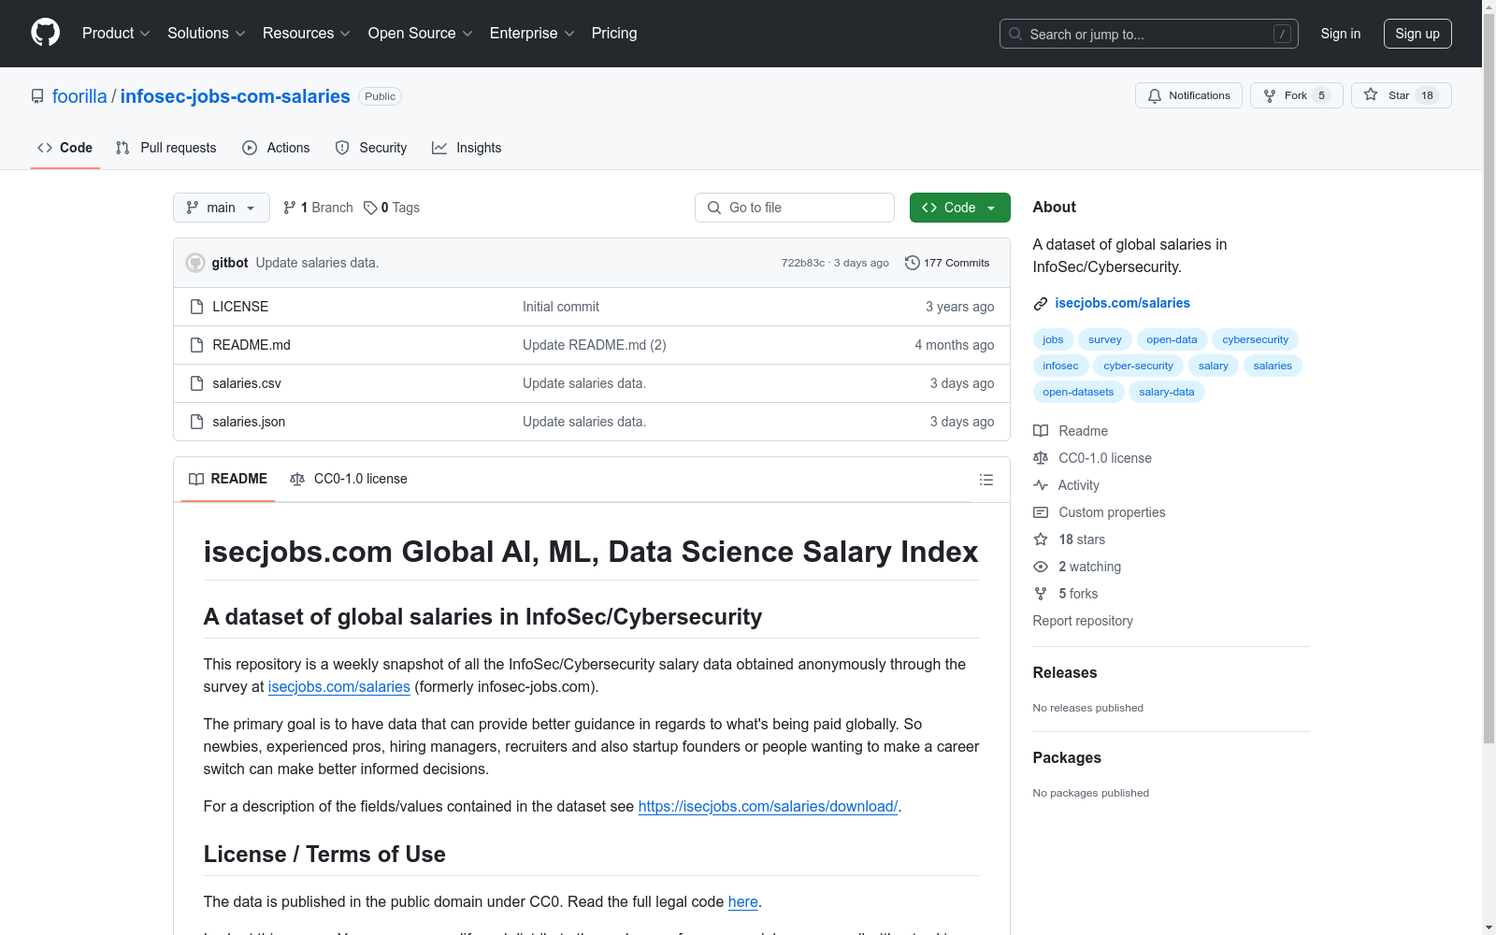Click the repository book icon beside foorilla
This screenshot has height=935, width=1496.
tap(37, 96)
